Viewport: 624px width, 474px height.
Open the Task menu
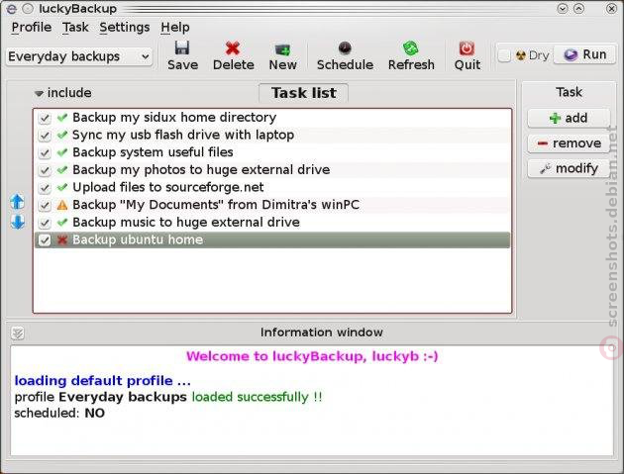pos(75,27)
